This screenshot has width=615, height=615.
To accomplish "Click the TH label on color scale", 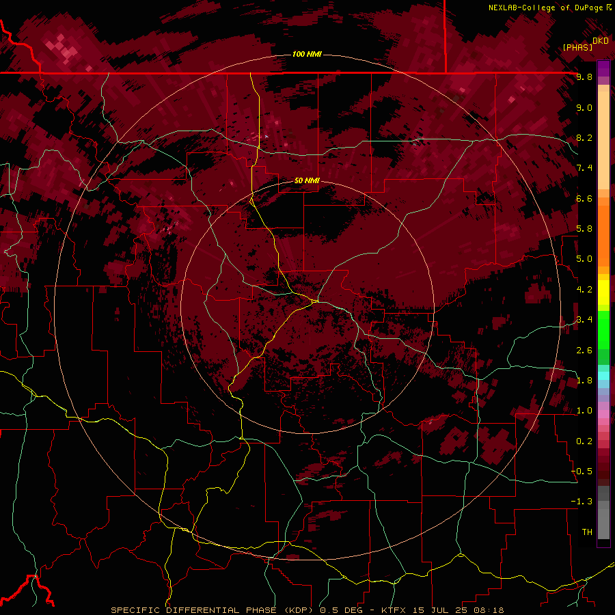I will tap(587, 532).
